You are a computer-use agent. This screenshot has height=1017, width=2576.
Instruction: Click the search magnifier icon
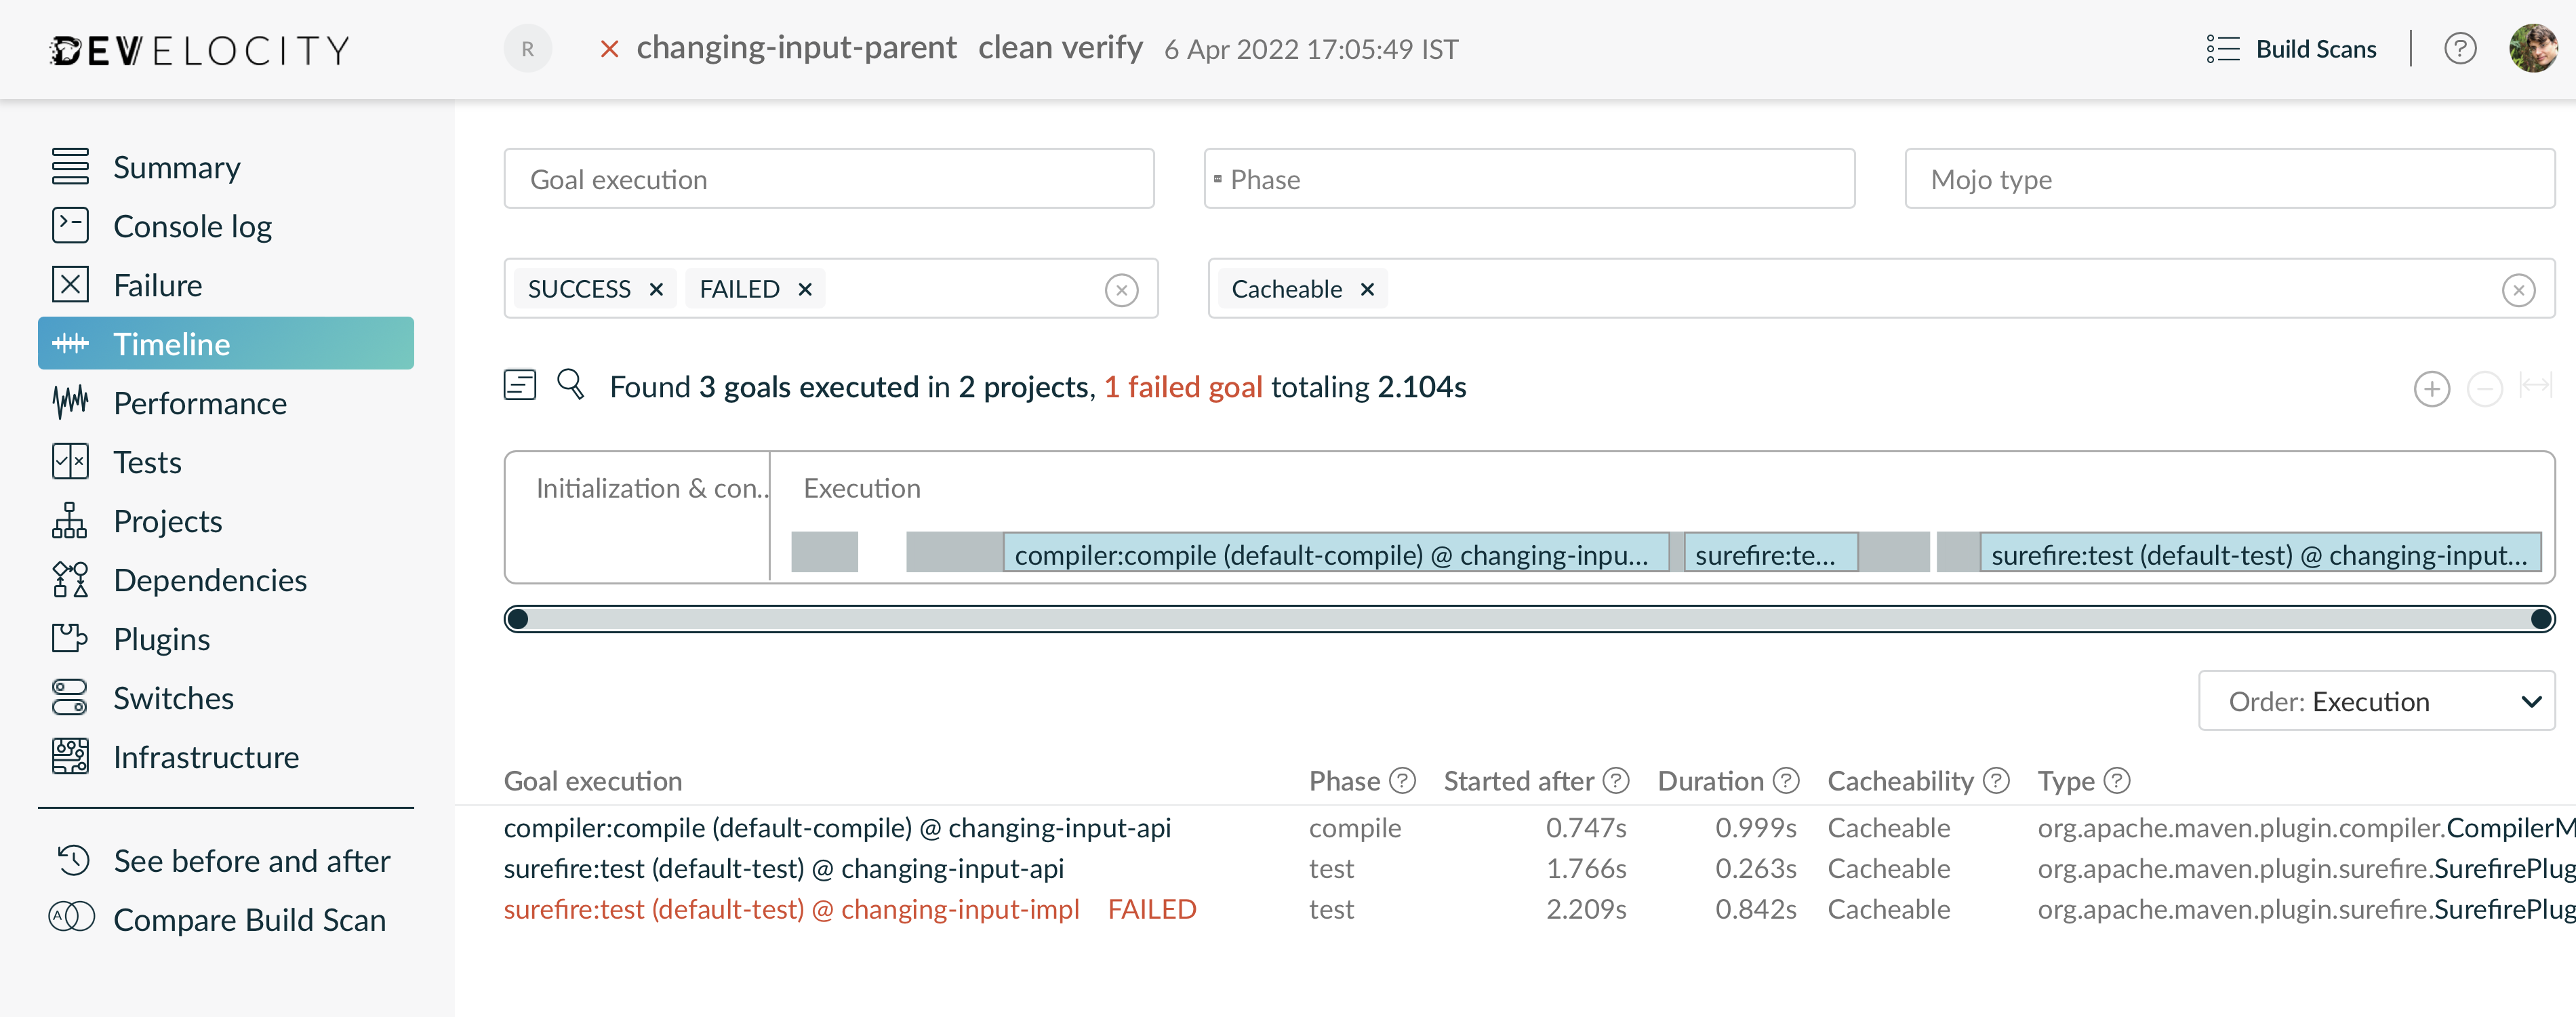(570, 385)
